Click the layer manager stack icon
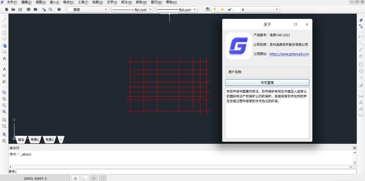This screenshot has height=181, width=365. coord(208,10)
